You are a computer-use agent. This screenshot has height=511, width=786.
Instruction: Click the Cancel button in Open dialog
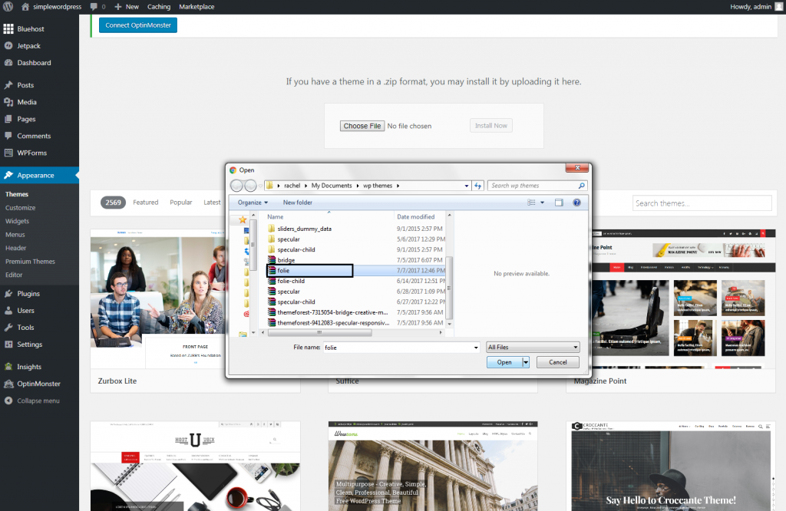coord(558,362)
